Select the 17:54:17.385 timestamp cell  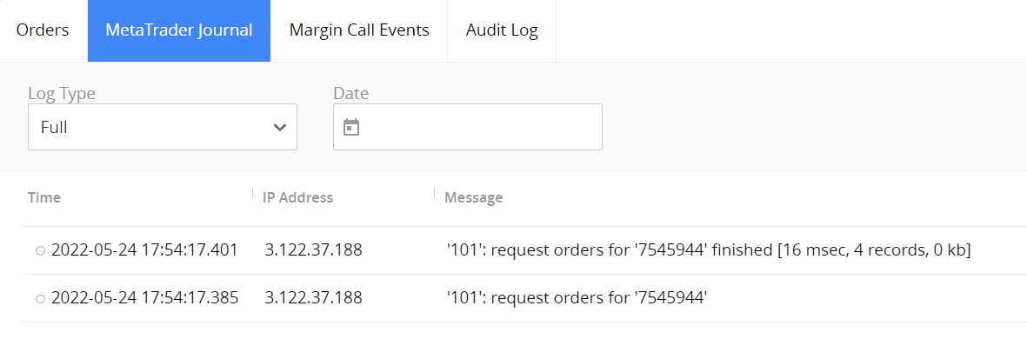coord(144,298)
